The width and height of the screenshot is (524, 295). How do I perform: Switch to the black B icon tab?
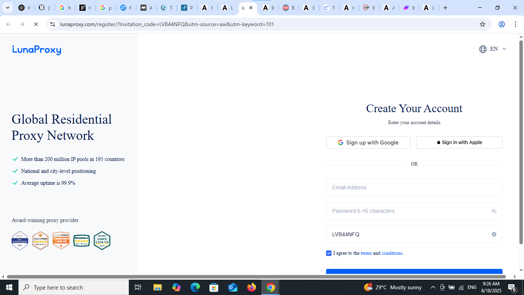coord(85,8)
